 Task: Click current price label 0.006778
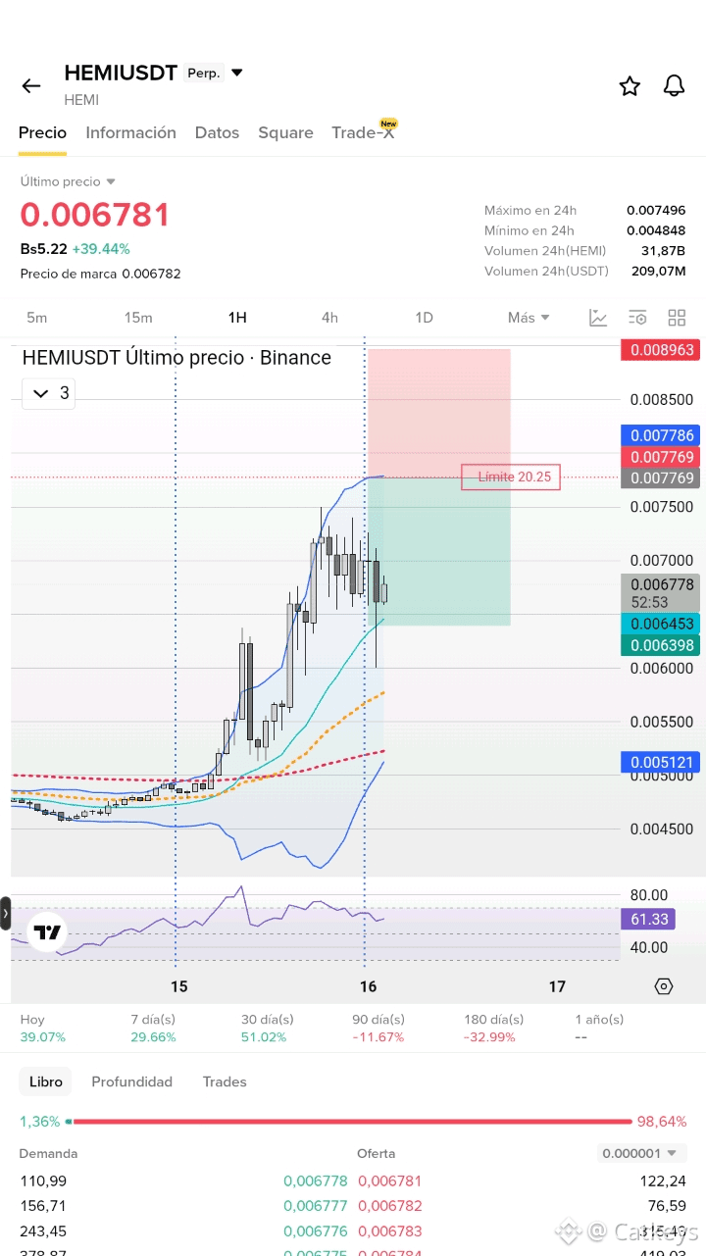click(660, 593)
